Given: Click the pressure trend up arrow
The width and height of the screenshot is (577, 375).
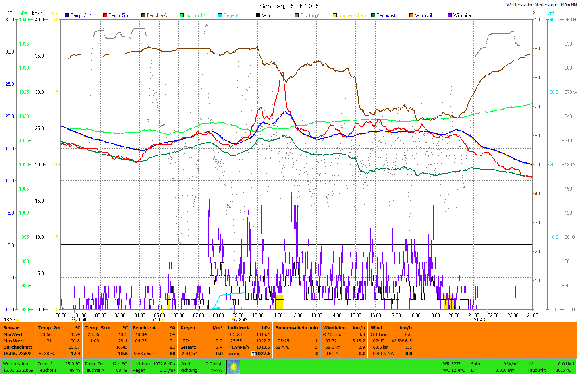Looking at the screenshot, I should click(x=253, y=354).
